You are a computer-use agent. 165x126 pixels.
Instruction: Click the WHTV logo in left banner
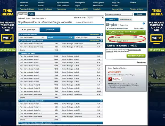coord(7,38)
